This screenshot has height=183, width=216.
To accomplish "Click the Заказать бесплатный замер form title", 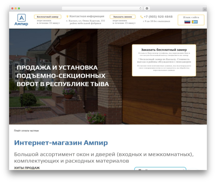I will (x=164, y=50).
